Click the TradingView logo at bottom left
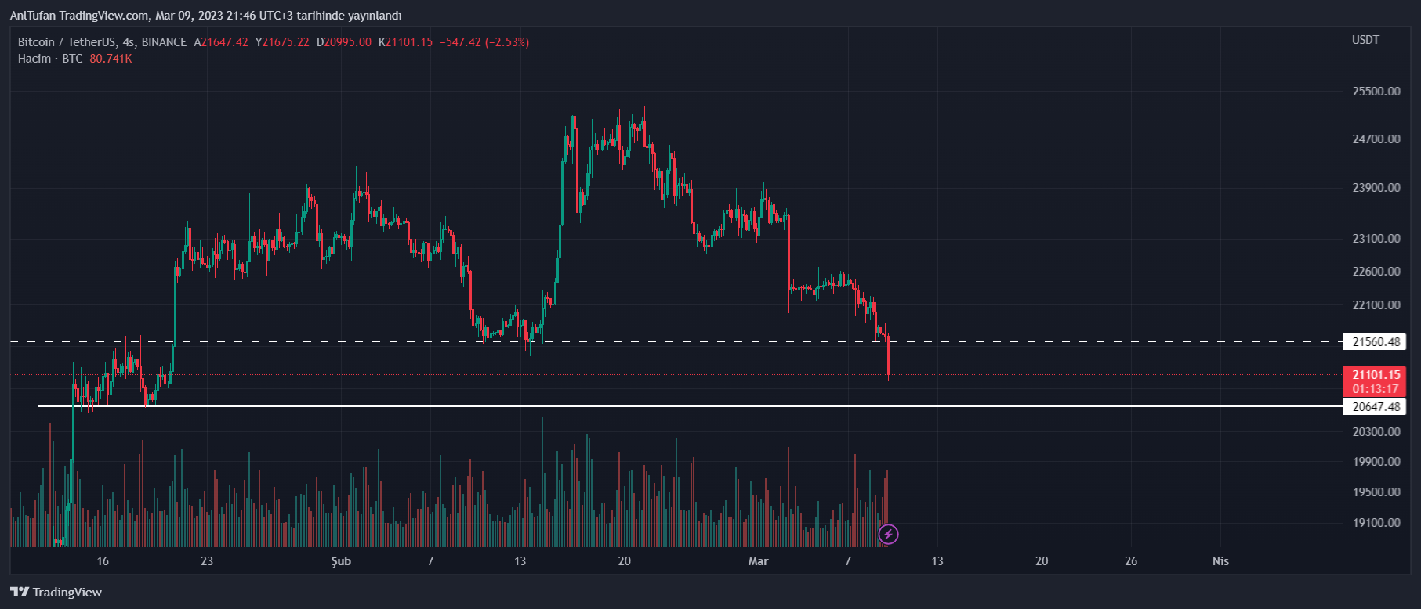The image size is (1421, 609). pyautogui.click(x=56, y=592)
